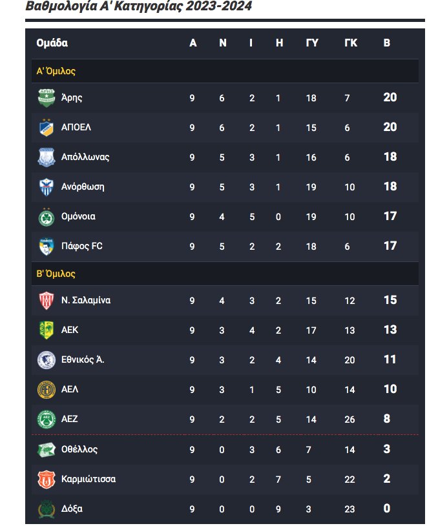Select the Β' Όμιλος group header
The height and width of the screenshot is (526, 427).
pyautogui.click(x=225, y=274)
